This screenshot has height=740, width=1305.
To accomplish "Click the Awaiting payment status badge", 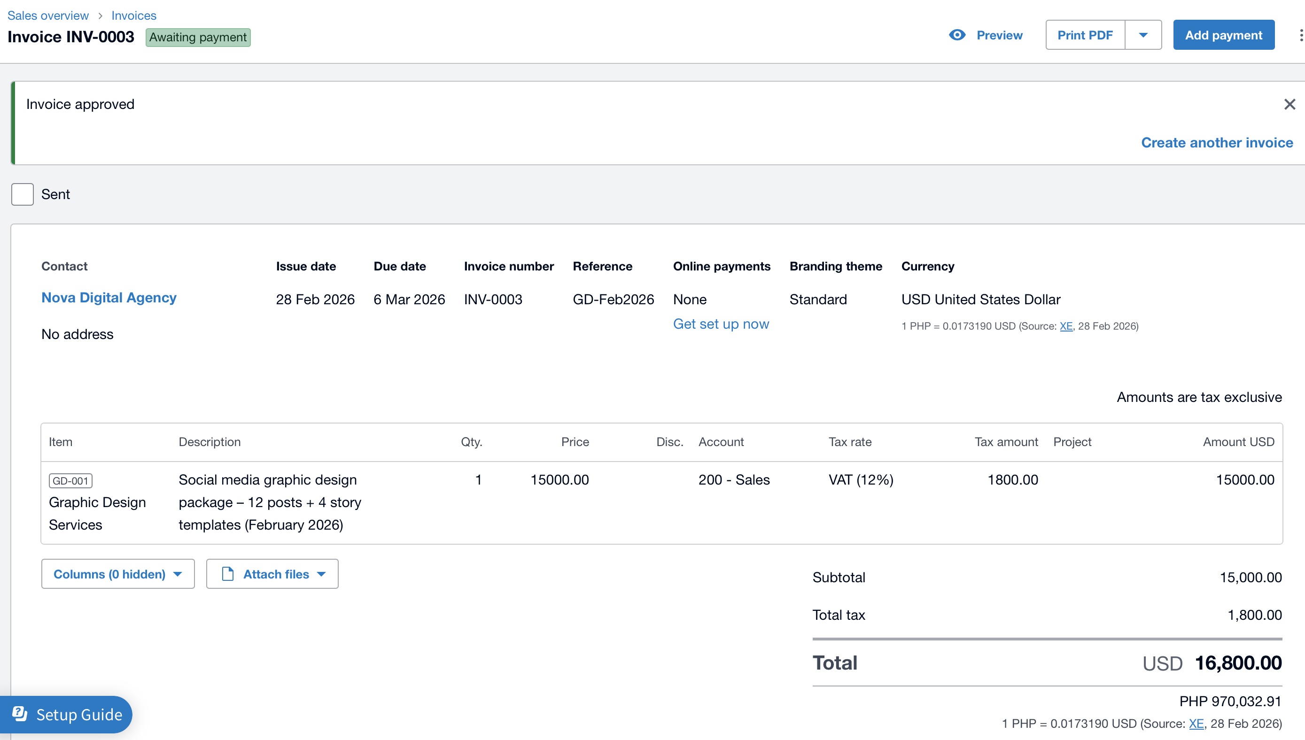I will (198, 37).
